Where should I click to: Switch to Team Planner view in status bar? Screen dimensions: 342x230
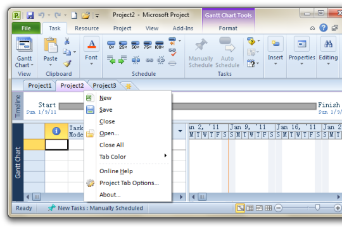pos(259,209)
